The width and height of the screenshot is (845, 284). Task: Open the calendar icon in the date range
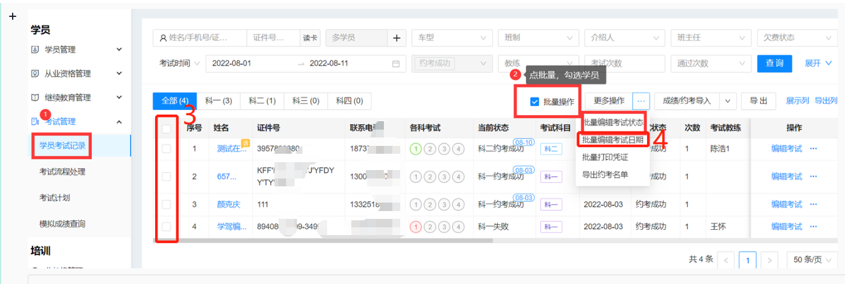[396, 64]
